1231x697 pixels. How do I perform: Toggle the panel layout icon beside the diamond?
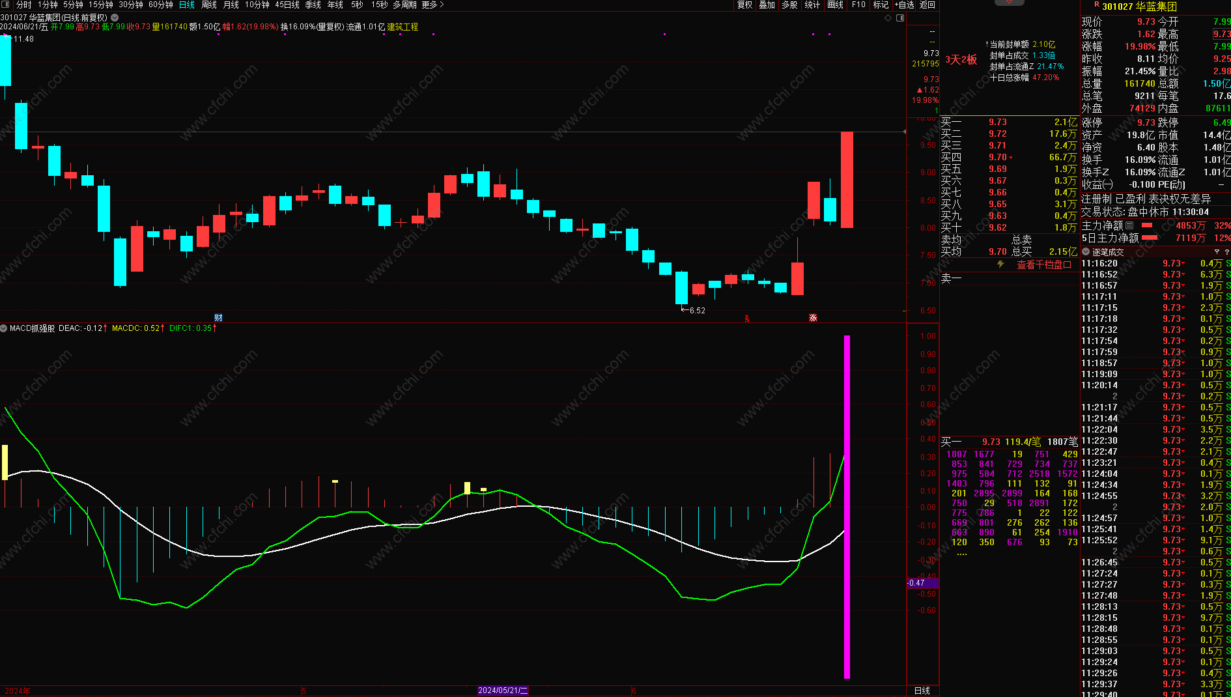(x=900, y=18)
